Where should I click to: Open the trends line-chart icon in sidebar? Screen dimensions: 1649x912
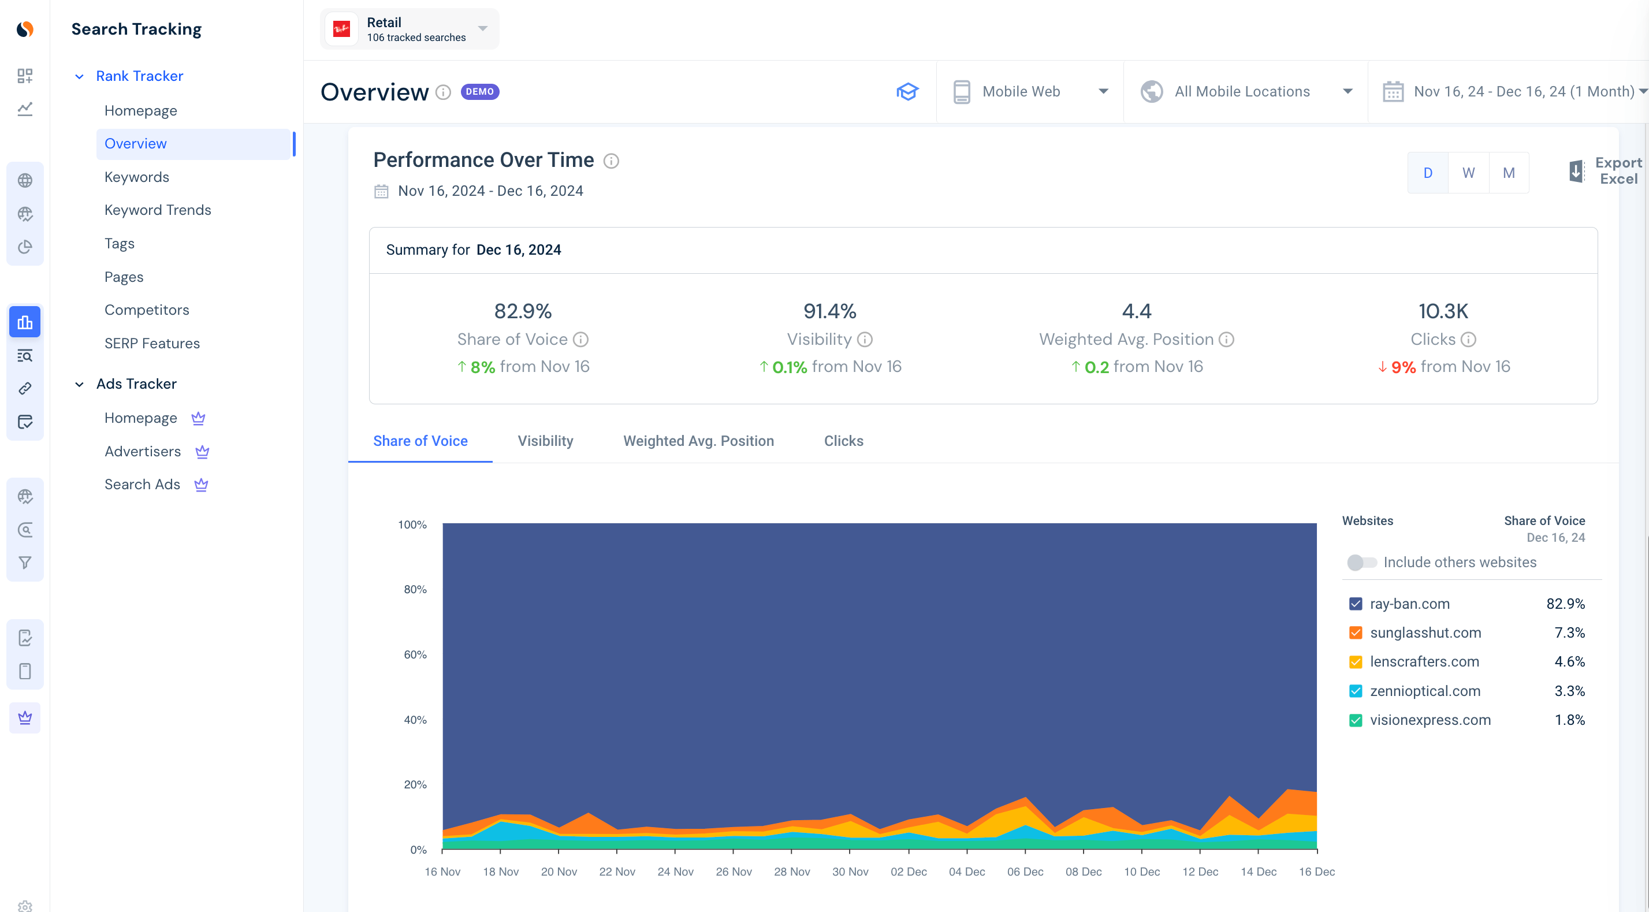(x=25, y=109)
